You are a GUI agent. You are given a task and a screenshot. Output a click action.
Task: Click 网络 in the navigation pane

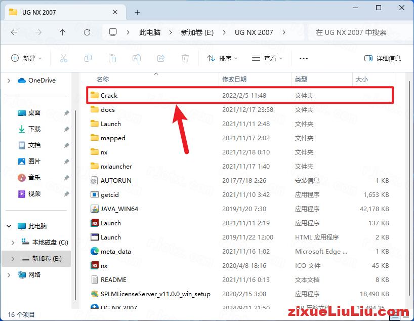34,275
